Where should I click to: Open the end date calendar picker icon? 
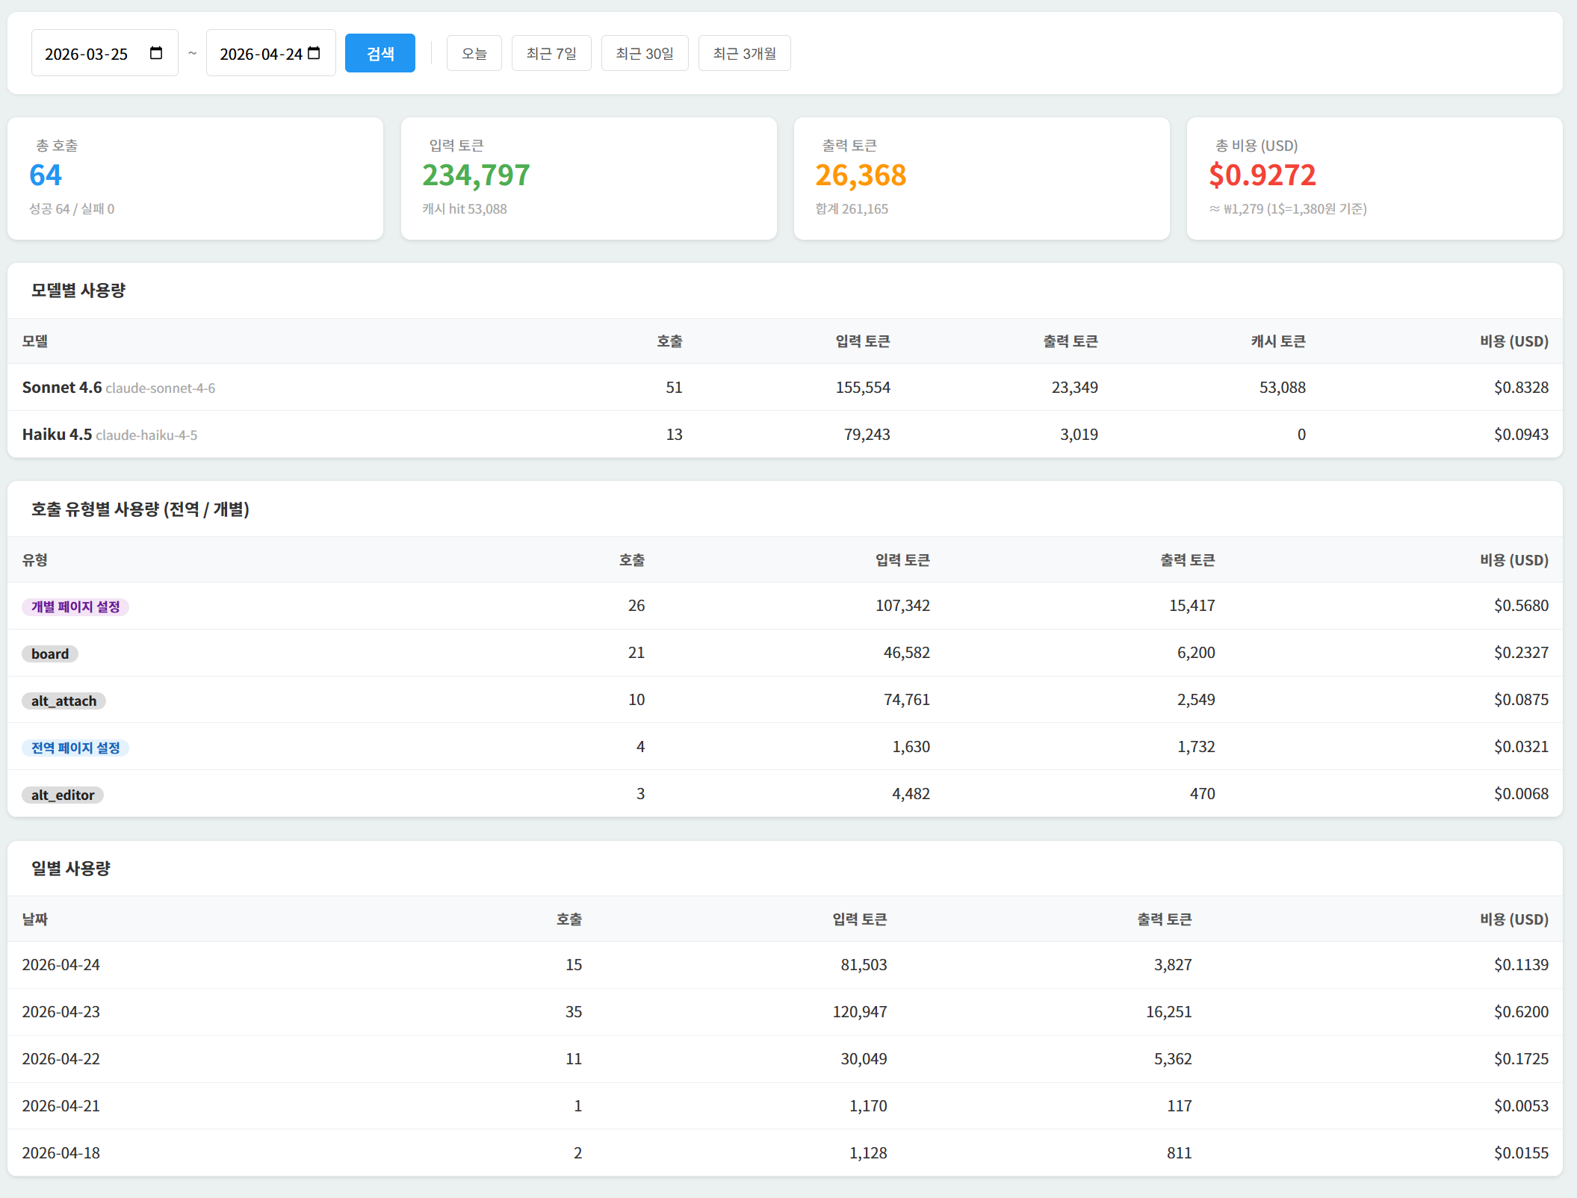(x=314, y=53)
